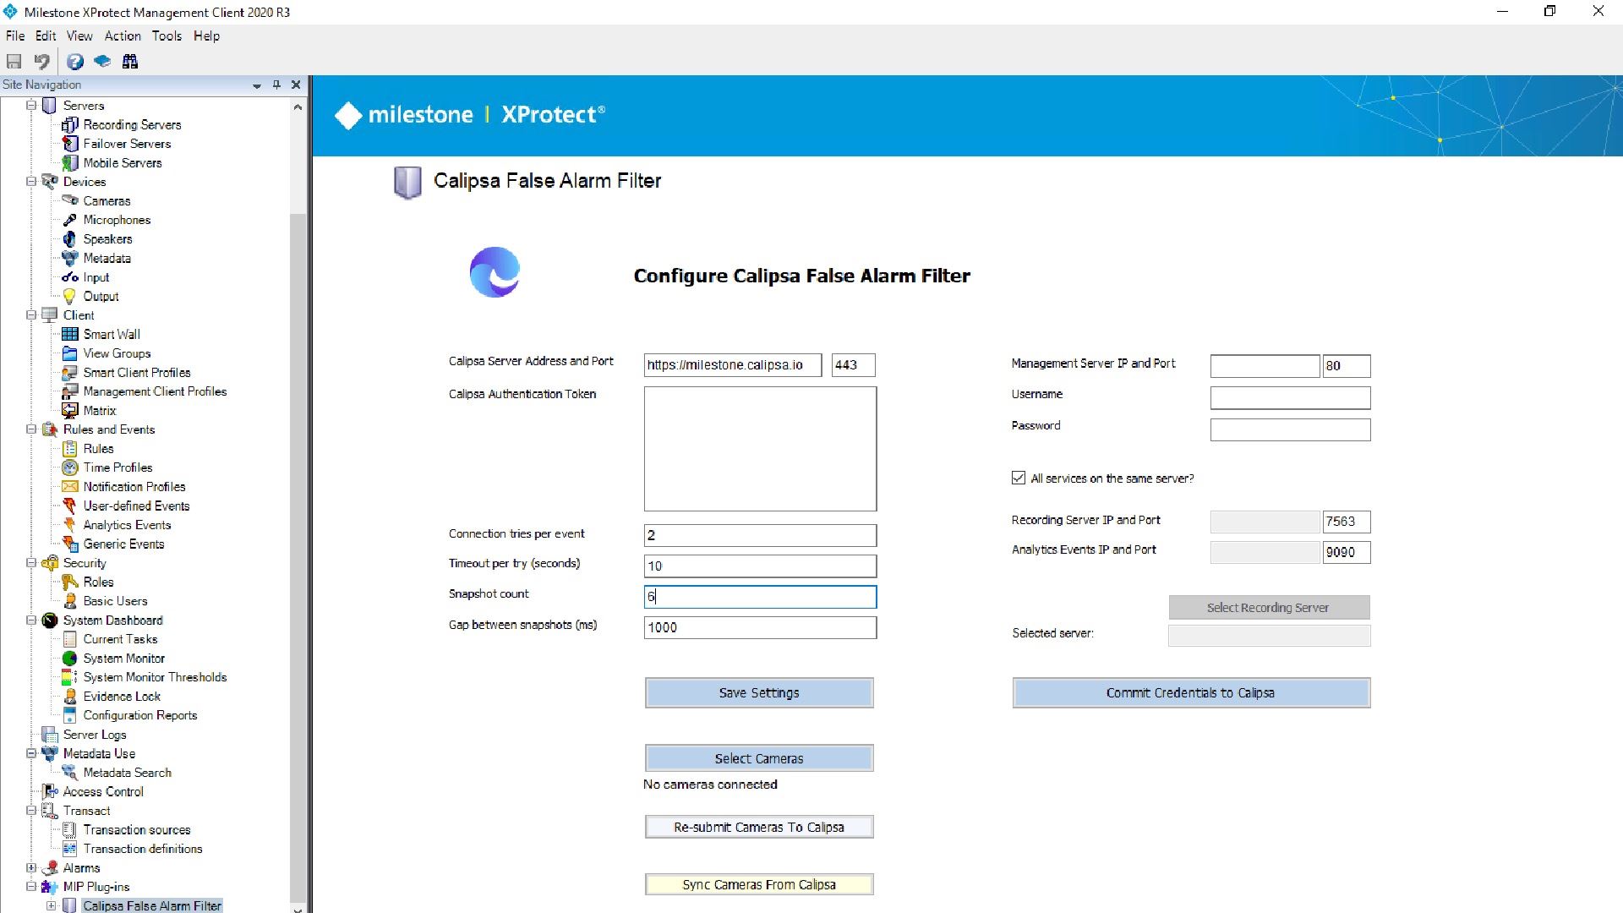
Task: Select the Matrix icon
Action: tap(70, 410)
